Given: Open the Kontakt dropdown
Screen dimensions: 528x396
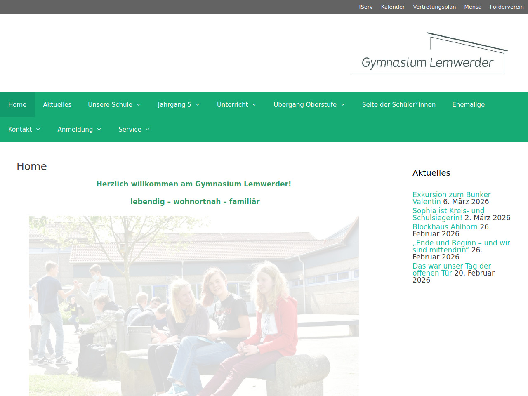Looking at the screenshot, I should coord(24,130).
